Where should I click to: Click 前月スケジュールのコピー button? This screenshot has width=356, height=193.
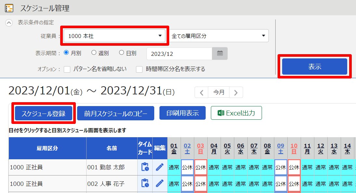tap(116, 113)
